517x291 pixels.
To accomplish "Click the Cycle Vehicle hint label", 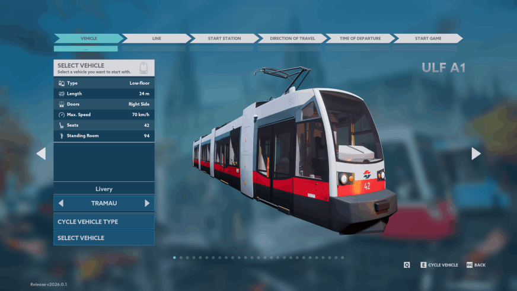I will [x=443, y=265].
